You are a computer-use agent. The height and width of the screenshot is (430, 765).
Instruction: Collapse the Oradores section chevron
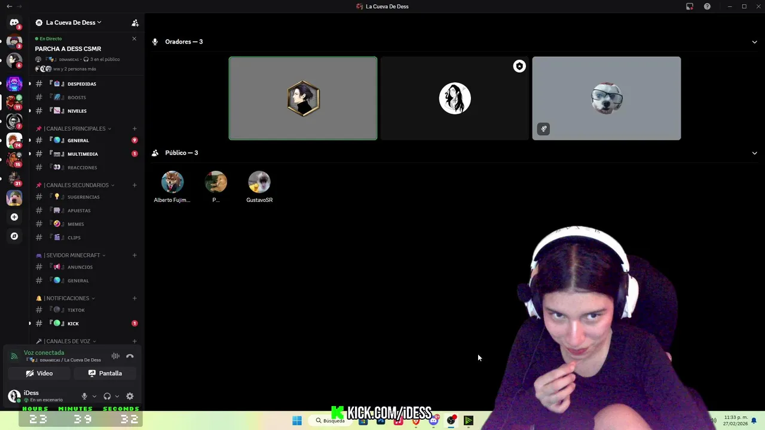click(754, 42)
